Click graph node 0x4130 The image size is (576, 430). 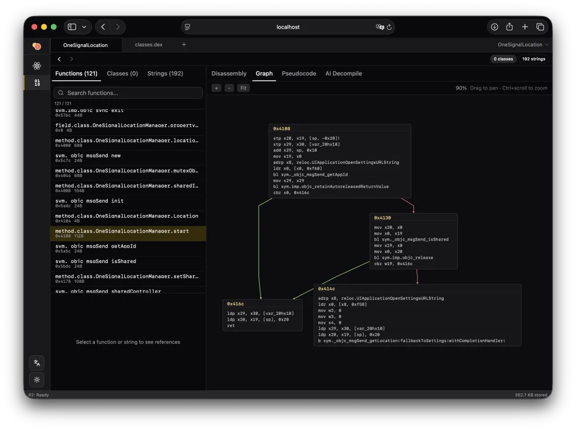[414, 241]
